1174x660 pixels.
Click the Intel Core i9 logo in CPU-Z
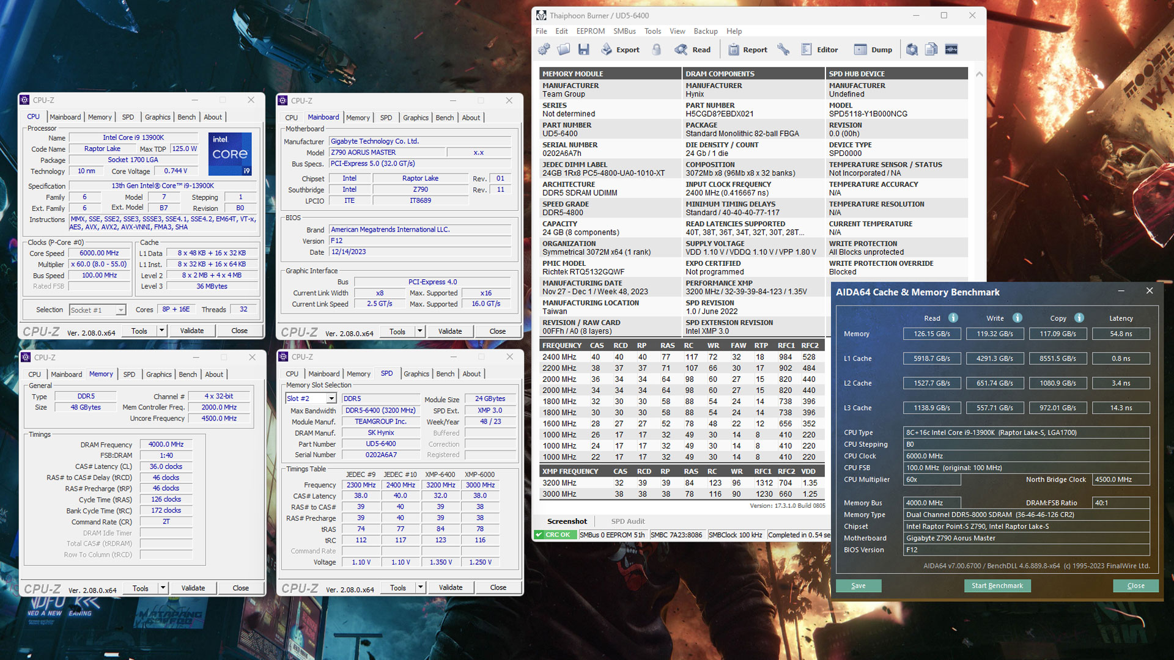point(230,154)
